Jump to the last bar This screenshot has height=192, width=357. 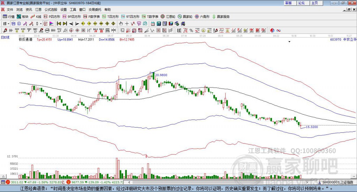tap(65, 24)
